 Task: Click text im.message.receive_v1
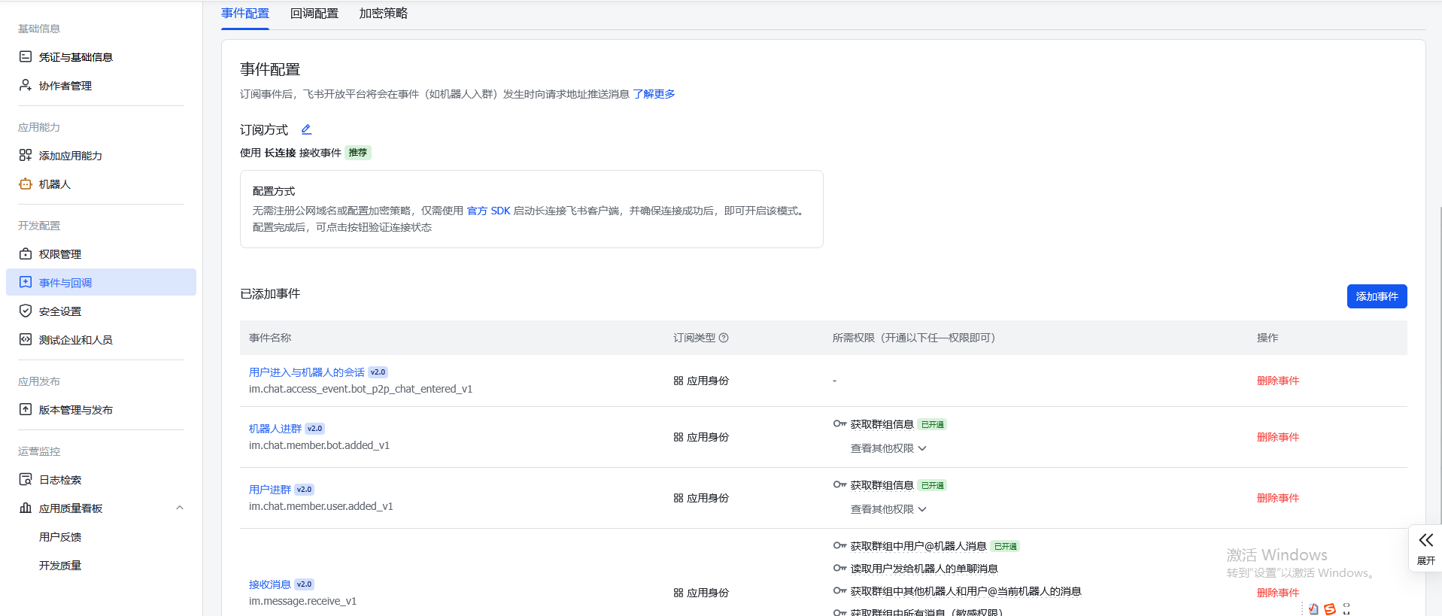point(302,601)
